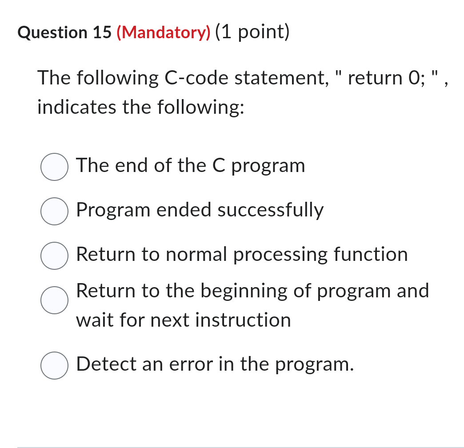Image resolution: width=464 pixels, height=448 pixels.
Task: Click the red '(Mandatory)' label
Action: tap(163, 32)
